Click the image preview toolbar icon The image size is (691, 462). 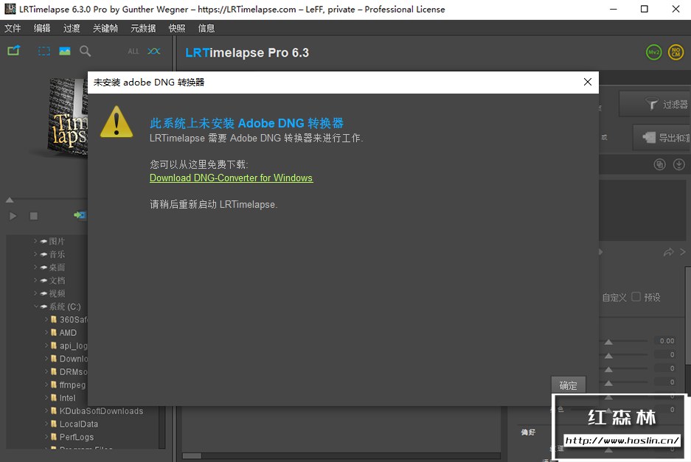click(x=65, y=51)
